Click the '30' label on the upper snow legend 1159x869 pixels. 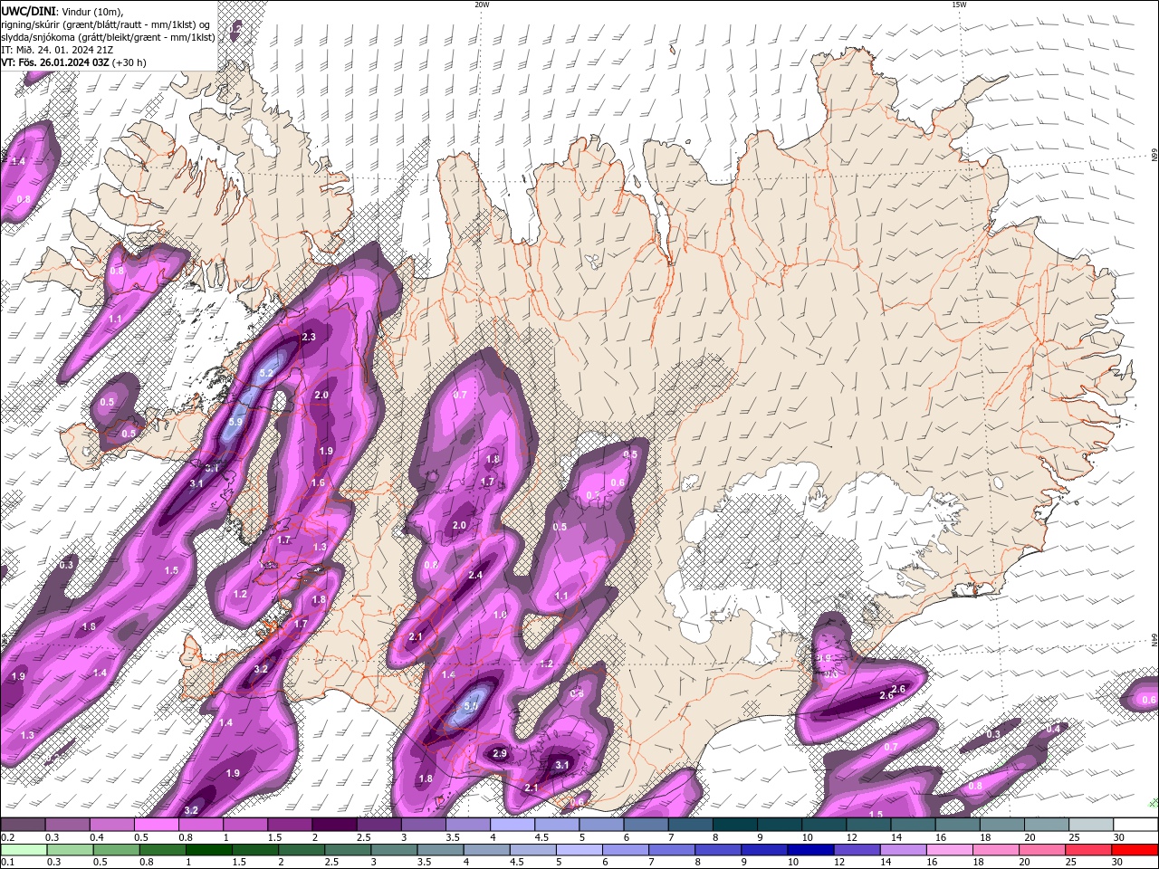1119,837
